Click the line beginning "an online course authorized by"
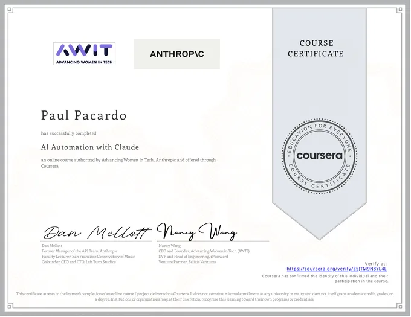411x317 pixels. [128, 160]
